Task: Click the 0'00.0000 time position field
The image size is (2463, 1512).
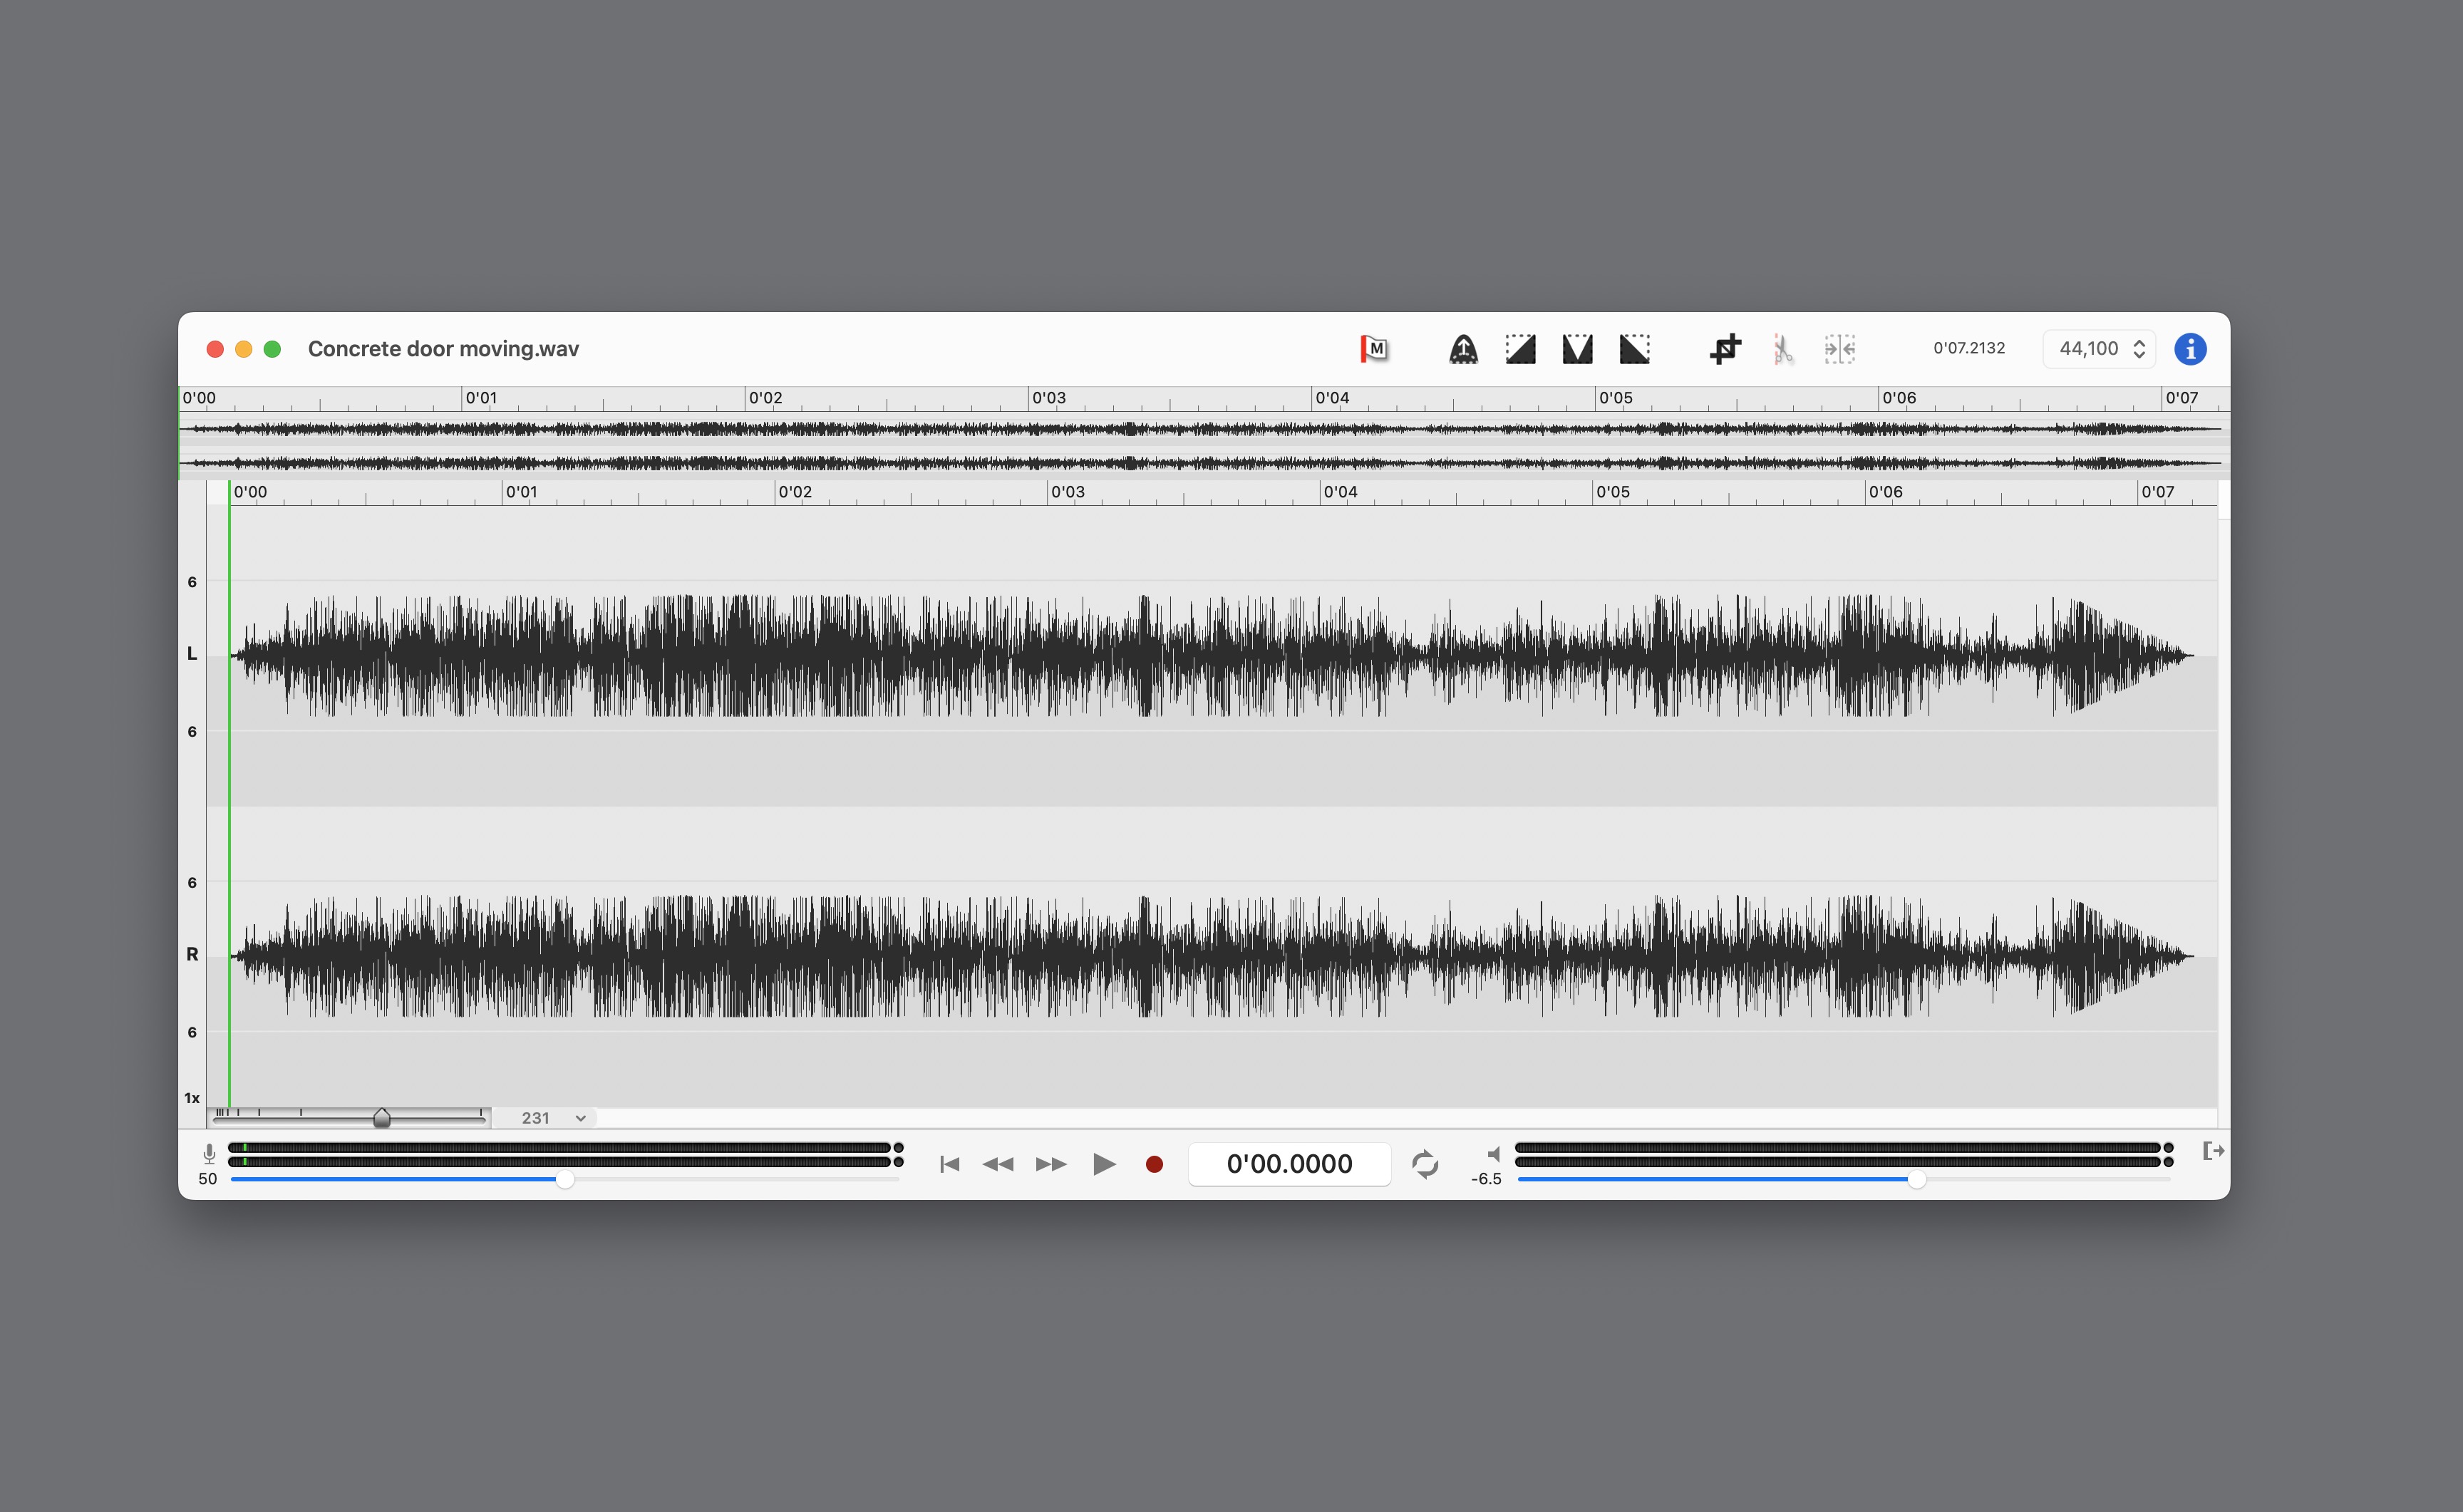Action: click(x=1289, y=1164)
